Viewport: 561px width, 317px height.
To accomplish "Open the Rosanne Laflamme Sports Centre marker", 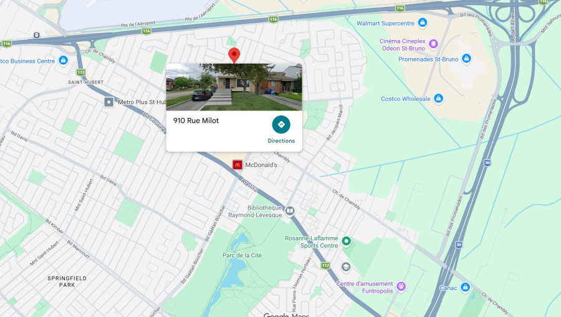I will point(346,241).
